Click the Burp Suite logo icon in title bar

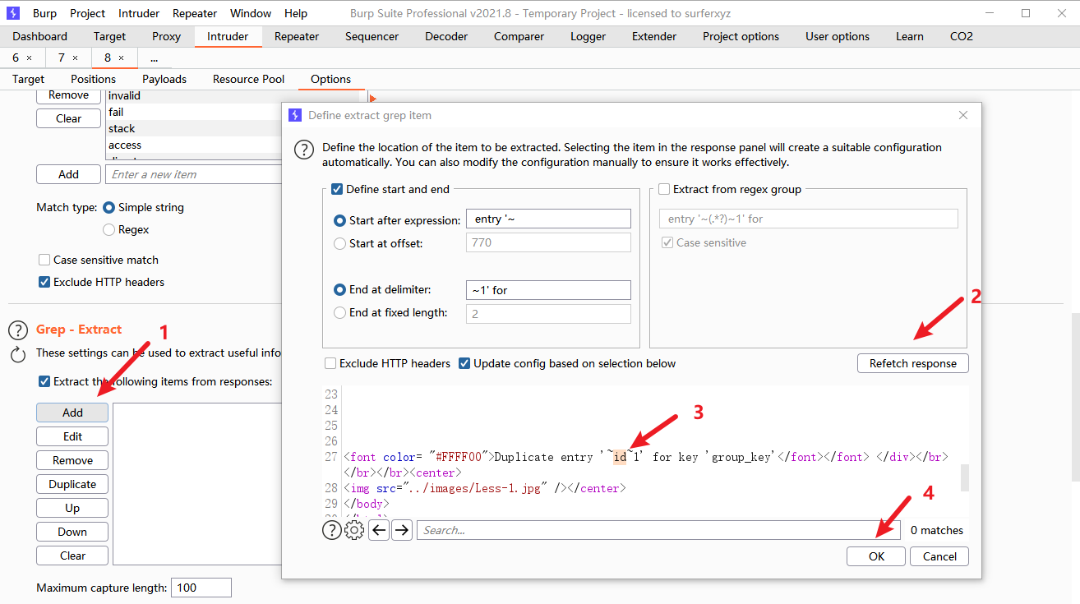point(13,13)
